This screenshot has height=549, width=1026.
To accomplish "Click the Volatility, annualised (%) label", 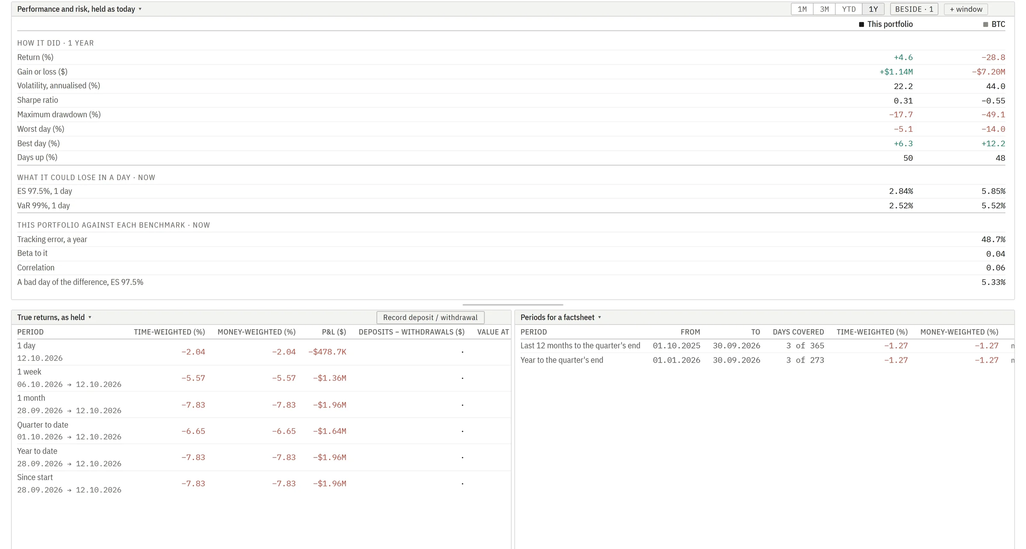I will point(59,86).
